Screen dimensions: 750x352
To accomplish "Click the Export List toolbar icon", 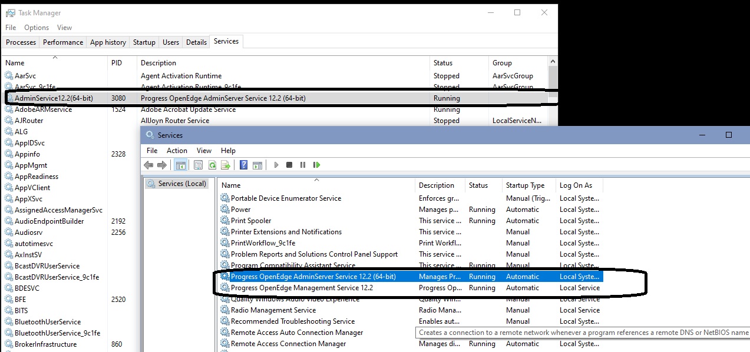I will [x=226, y=165].
